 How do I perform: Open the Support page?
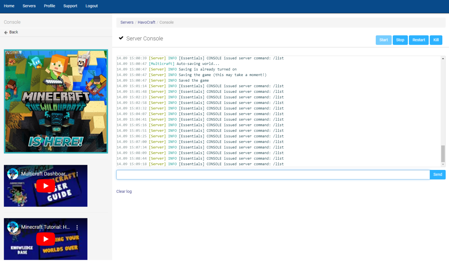[x=70, y=6]
